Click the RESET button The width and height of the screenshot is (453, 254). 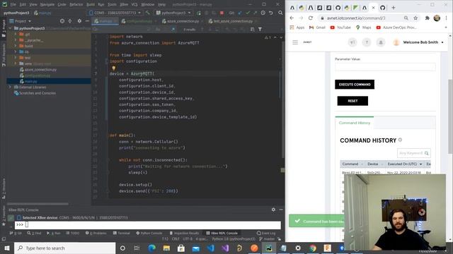(x=352, y=101)
